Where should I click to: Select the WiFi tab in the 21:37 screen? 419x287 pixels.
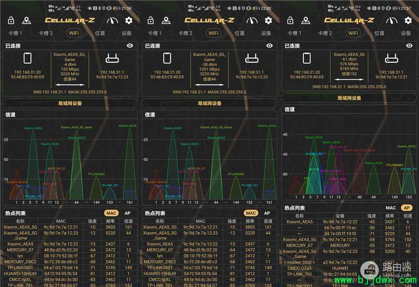tap(353, 33)
